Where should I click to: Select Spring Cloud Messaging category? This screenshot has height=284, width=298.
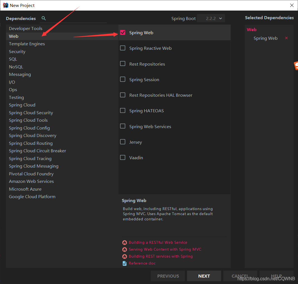pos(62,166)
